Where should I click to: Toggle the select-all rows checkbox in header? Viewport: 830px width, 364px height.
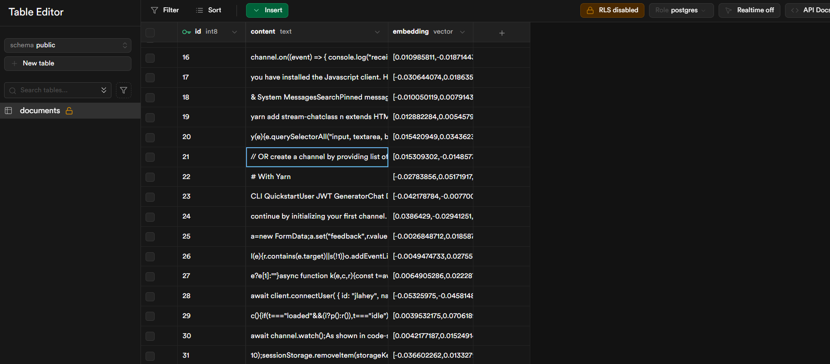point(150,32)
